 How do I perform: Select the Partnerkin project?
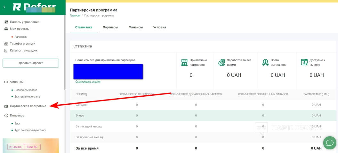pos(20,37)
